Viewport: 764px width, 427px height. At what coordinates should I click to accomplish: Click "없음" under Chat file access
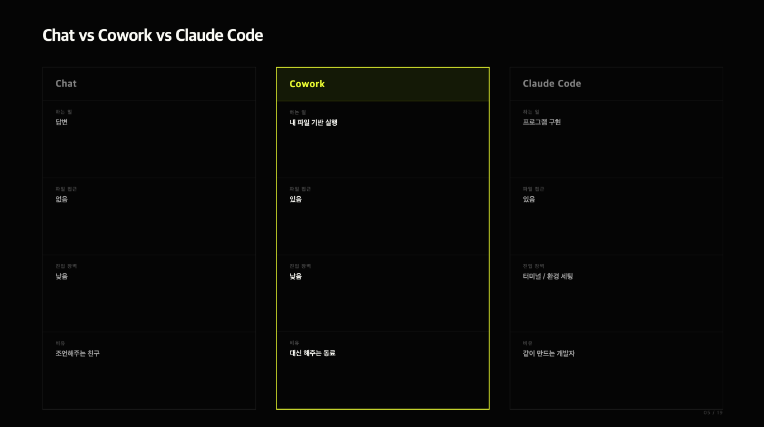pyautogui.click(x=61, y=199)
